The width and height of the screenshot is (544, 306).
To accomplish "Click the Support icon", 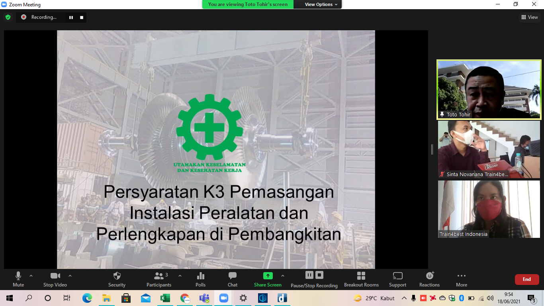I will point(397,279).
